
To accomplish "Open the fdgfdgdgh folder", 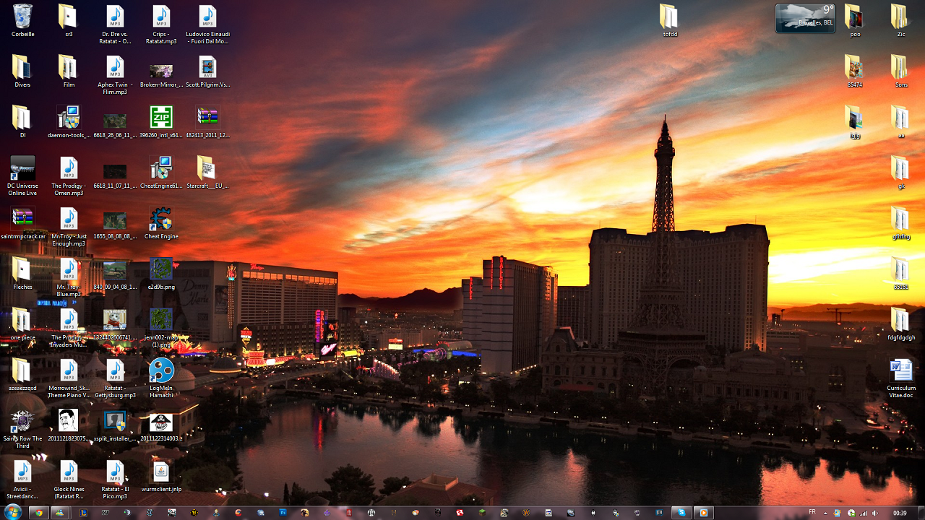I will tap(901, 324).
